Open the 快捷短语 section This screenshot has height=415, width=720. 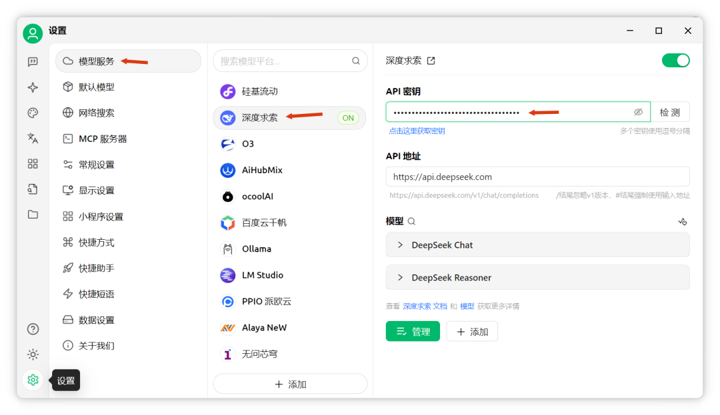pyautogui.click(x=128, y=294)
